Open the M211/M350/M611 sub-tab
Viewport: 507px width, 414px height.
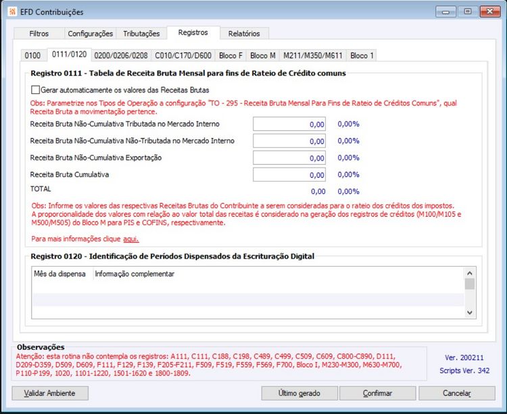tap(313, 55)
